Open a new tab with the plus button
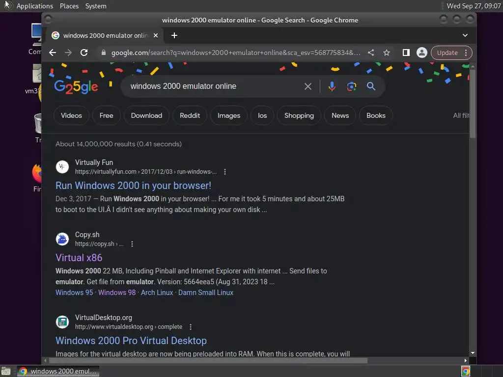The height and width of the screenshot is (377, 503). [174, 35]
